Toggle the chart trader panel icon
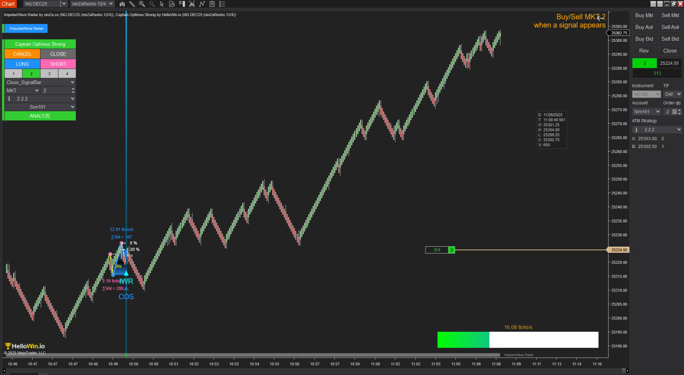Screen dimensions: 684x375 [182, 4]
